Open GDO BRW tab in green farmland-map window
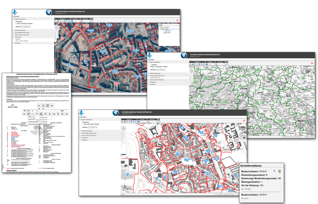The height and width of the screenshot is (204, 318). 151,60
